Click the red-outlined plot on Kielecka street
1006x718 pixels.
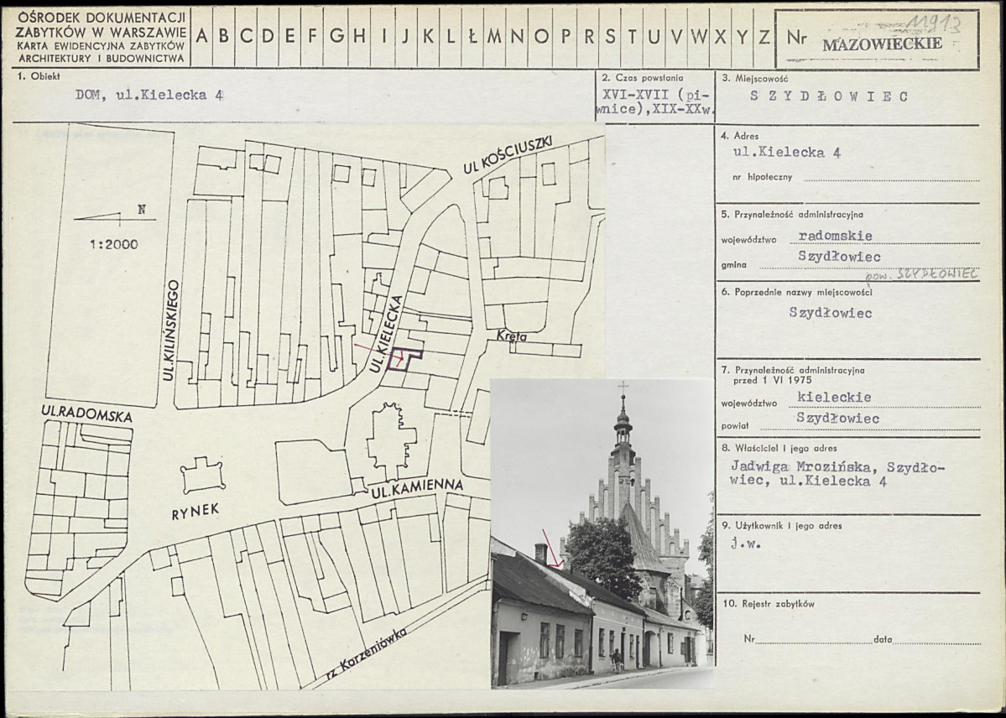[406, 357]
